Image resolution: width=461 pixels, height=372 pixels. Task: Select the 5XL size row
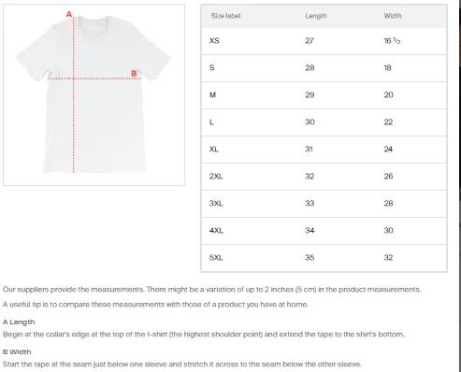pyautogui.click(x=324, y=258)
